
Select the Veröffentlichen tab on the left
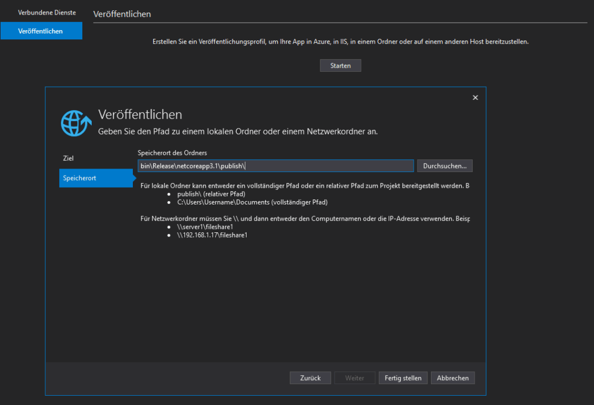pos(41,31)
